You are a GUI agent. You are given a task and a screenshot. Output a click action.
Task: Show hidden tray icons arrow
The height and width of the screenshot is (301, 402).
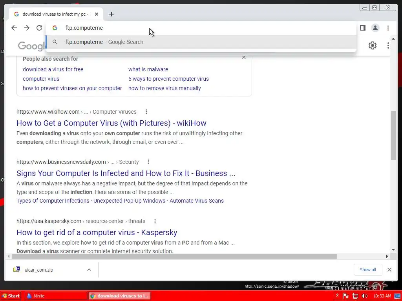(x=337, y=296)
